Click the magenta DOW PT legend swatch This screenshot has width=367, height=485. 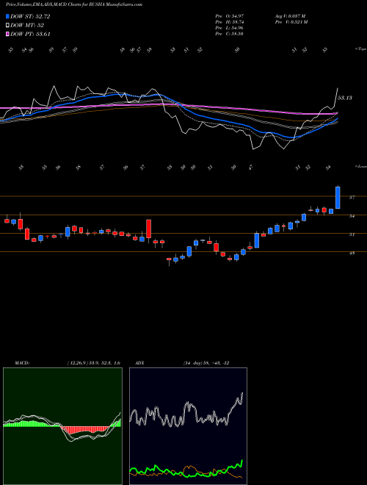tap(7, 34)
